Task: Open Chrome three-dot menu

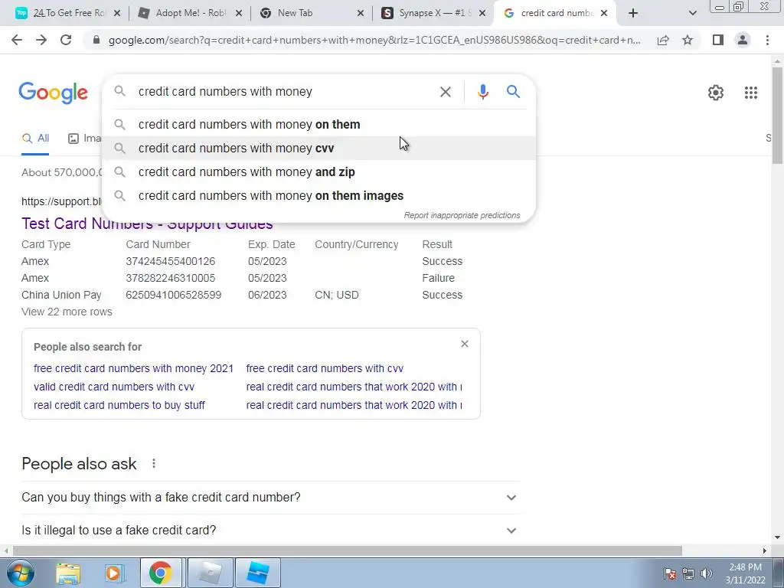Action: [767, 40]
